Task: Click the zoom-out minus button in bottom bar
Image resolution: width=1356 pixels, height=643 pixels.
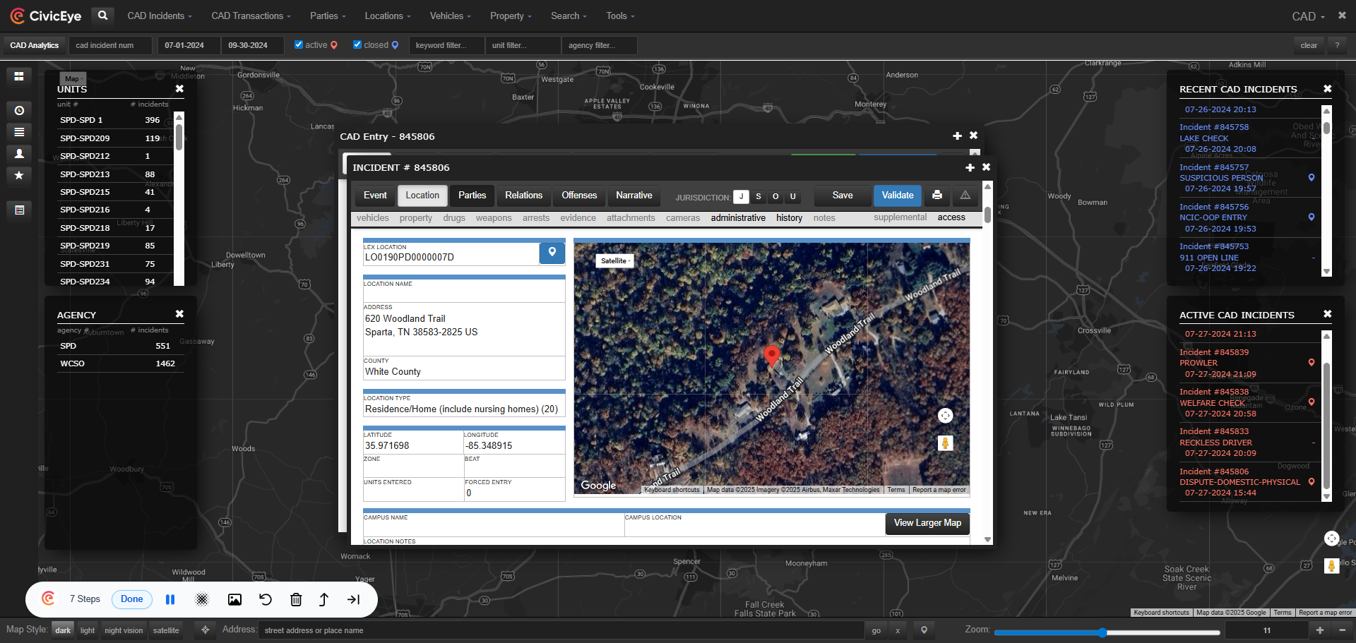Action: [x=1342, y=630]
